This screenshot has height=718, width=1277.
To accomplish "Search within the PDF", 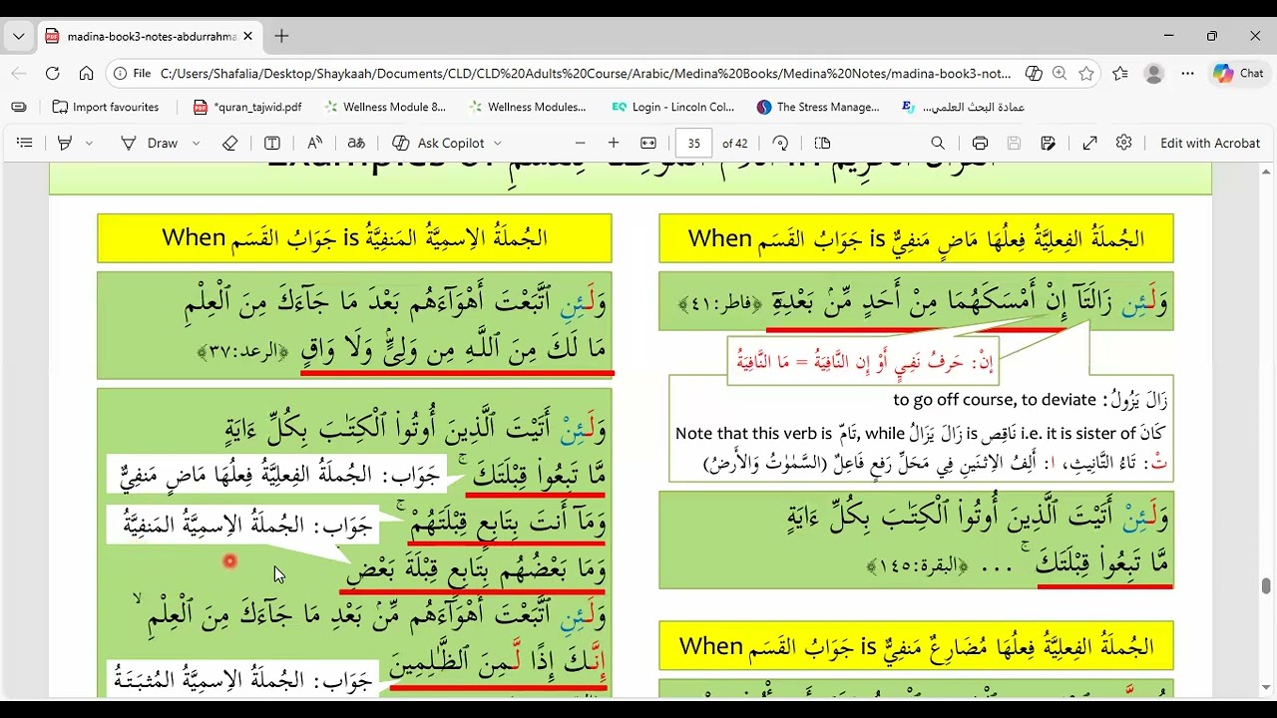I will (x=938, y=143).
